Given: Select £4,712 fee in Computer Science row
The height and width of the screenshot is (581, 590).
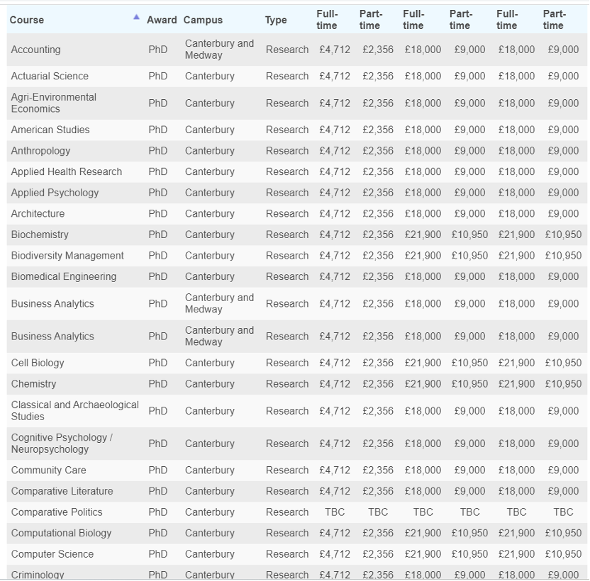Looking at the screenshot, I should [335, 554].
